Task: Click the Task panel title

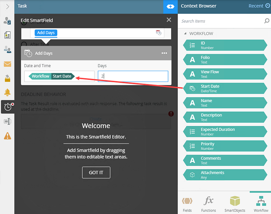Action: click(22, 6)
